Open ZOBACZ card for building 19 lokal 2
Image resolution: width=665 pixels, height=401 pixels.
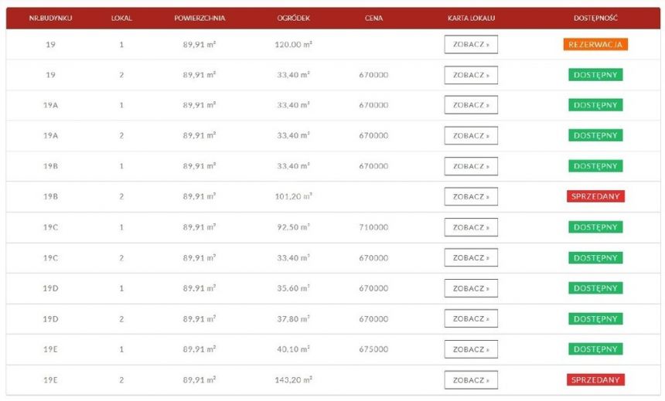click(471, 75)
